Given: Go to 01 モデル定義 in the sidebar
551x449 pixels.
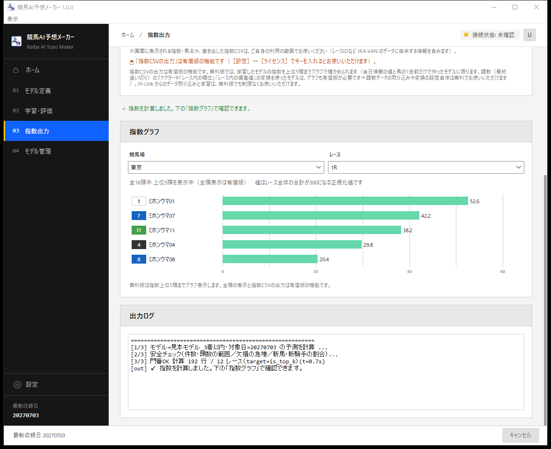Looking at the screenshot, I should point(56,90).
